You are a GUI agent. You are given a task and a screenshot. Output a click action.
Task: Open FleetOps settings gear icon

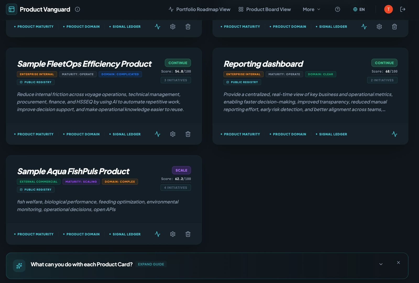(x=173, y=134)
